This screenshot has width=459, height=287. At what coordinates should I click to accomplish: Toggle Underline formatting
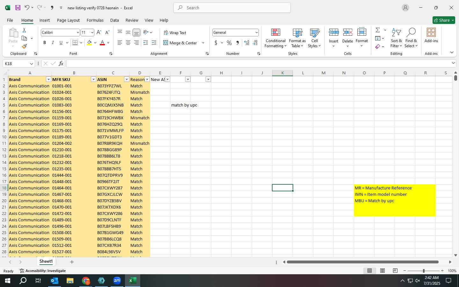61,43
